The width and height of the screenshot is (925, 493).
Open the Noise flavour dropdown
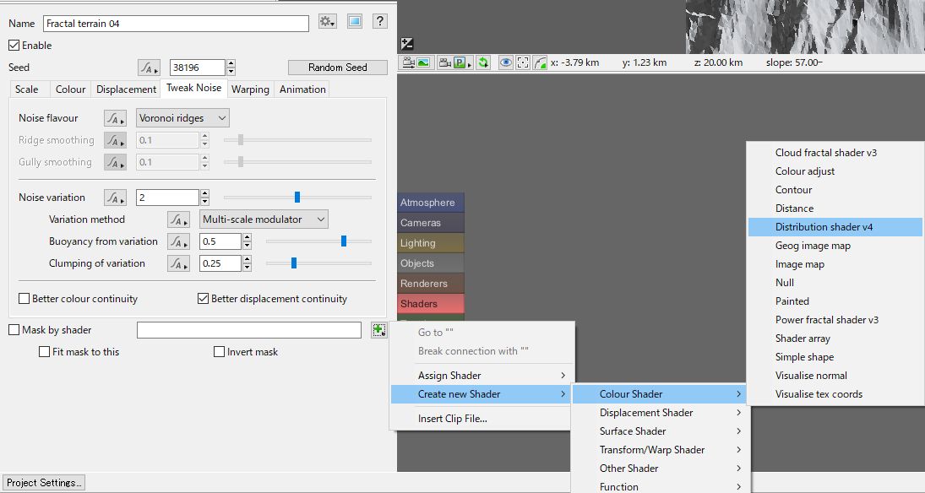click(x=182, y=118)
